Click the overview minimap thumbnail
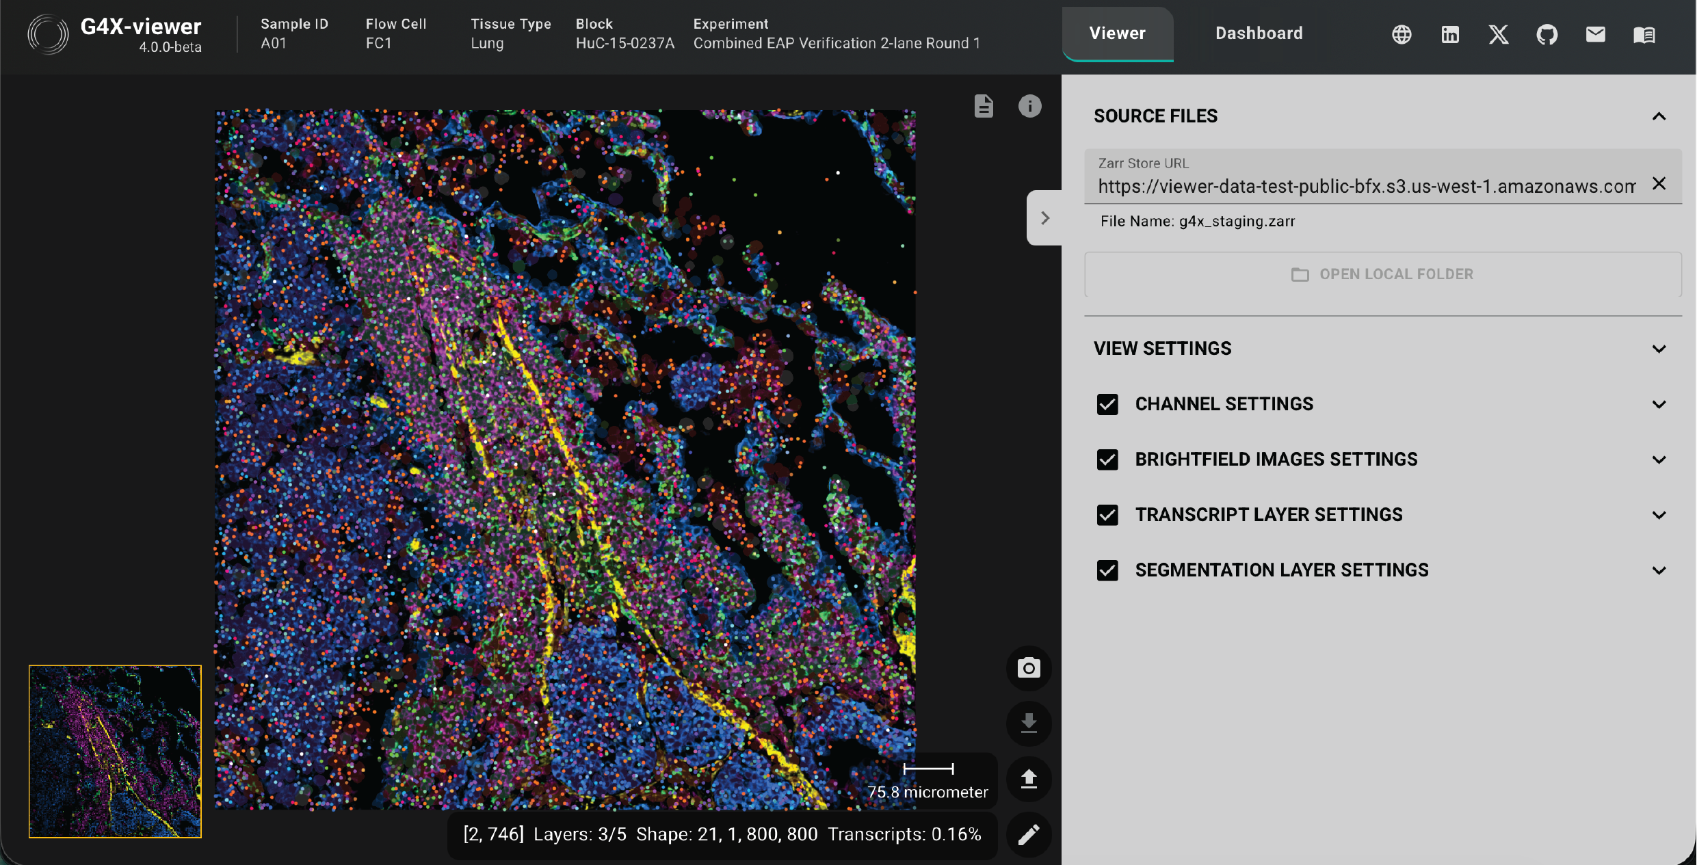Image resolution: width=1697 pixels, height=865 pixels. tap(115, 751)
